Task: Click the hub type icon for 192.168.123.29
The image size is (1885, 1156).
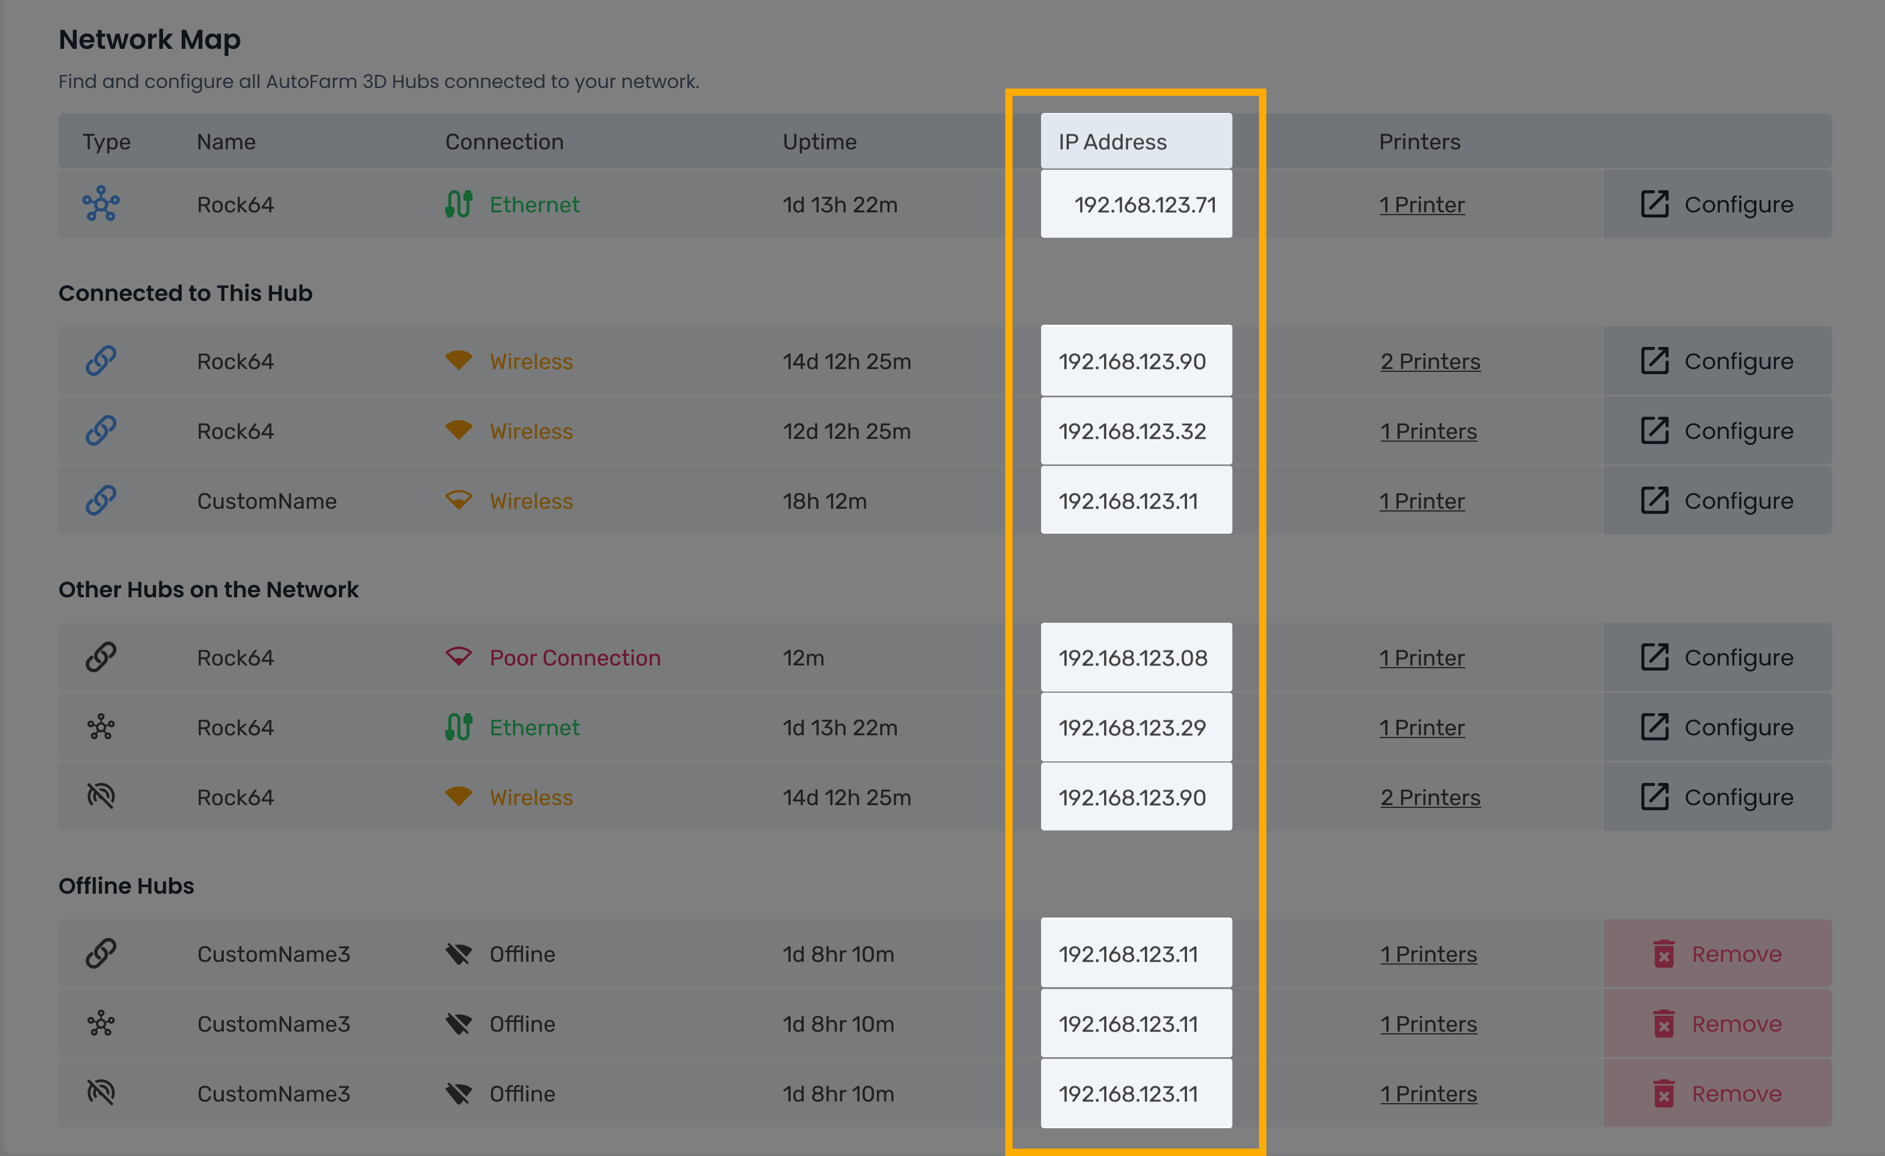Action: click(101, 727)
